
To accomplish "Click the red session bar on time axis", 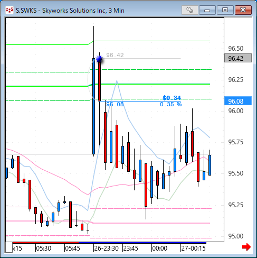I will [45, 243].
